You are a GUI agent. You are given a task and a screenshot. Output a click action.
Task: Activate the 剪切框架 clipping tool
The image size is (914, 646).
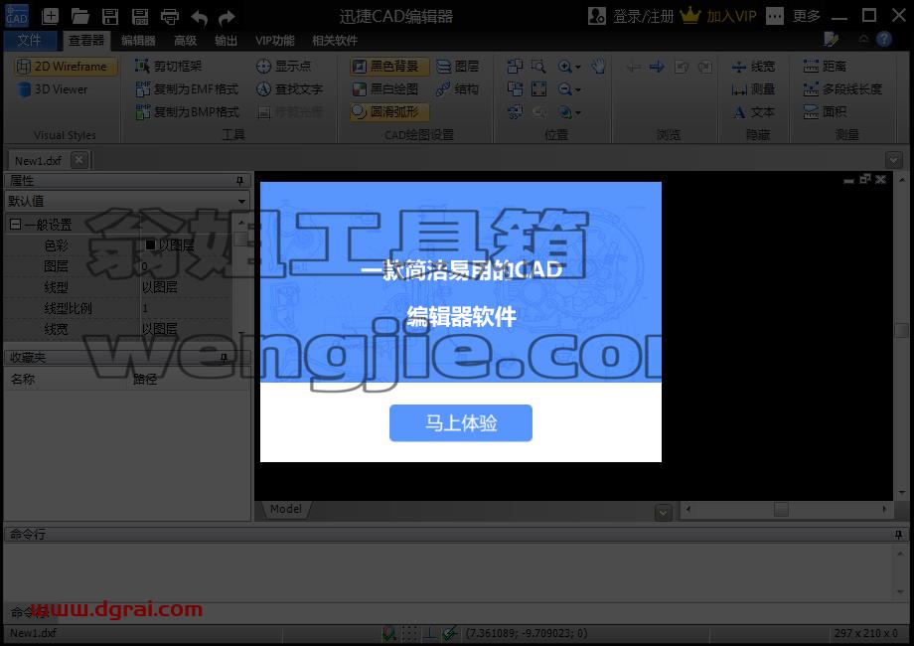tap(169, 66)
